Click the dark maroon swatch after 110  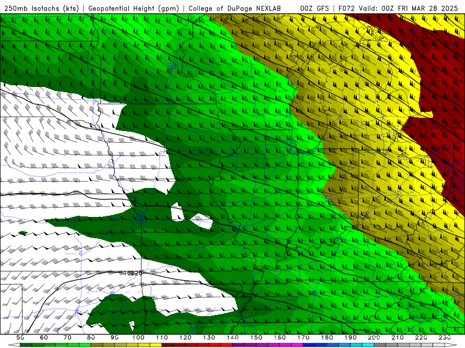pyautogui.click(x=167, y=345)
